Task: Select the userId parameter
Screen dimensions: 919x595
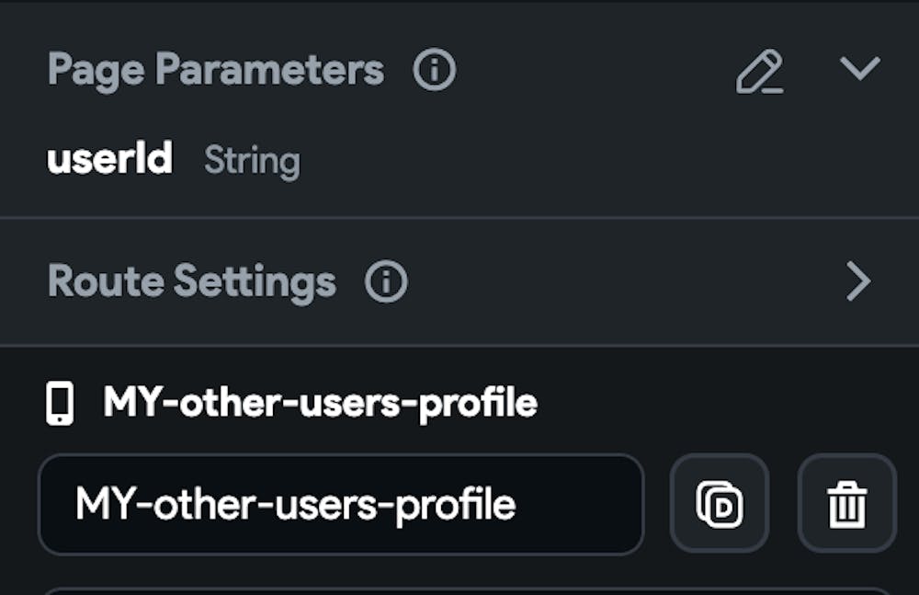Action: coord(109,160)
